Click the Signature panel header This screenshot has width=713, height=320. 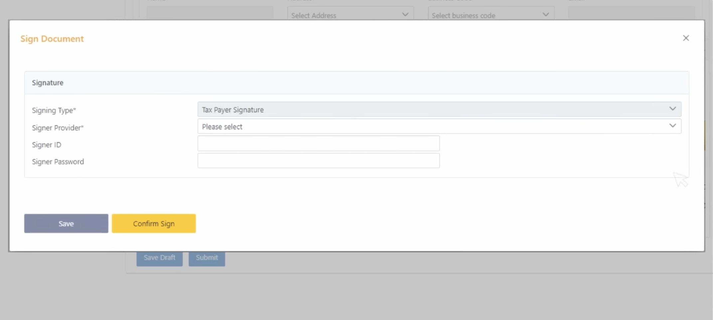[x=48, y=83]
